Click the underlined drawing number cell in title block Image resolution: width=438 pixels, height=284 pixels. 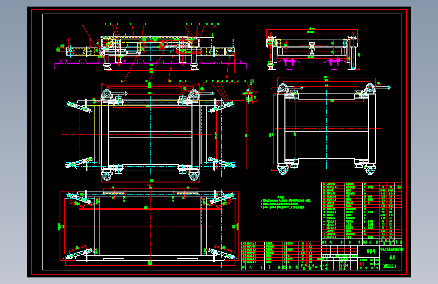[x=391, y=266]
